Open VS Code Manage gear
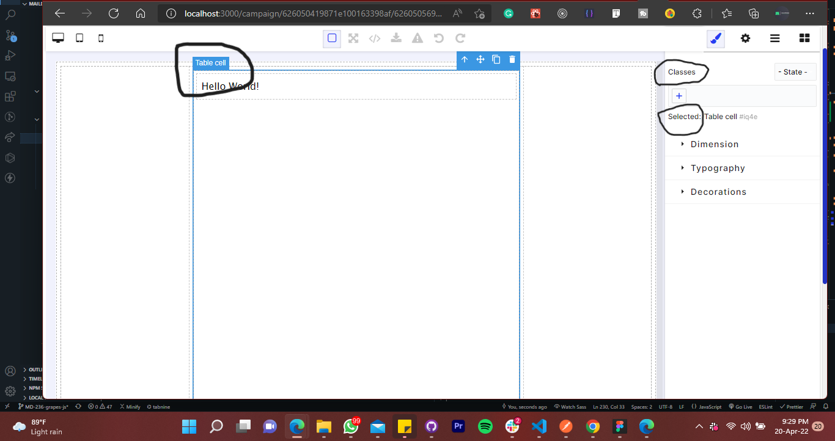The image size is (835, 441). pyautogui.click(x=10, y=391)
